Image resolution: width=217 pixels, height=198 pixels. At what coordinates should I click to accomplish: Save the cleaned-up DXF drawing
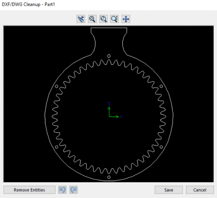click(169, 190)
